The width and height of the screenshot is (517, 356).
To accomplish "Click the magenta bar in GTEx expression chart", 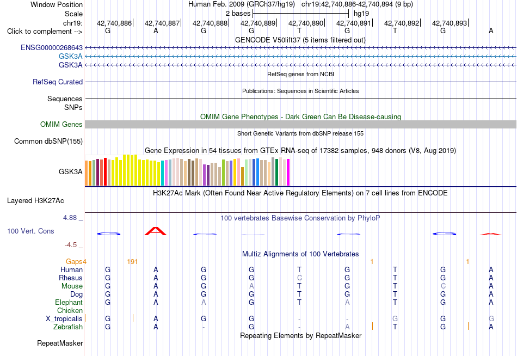I will click(288, 172).
